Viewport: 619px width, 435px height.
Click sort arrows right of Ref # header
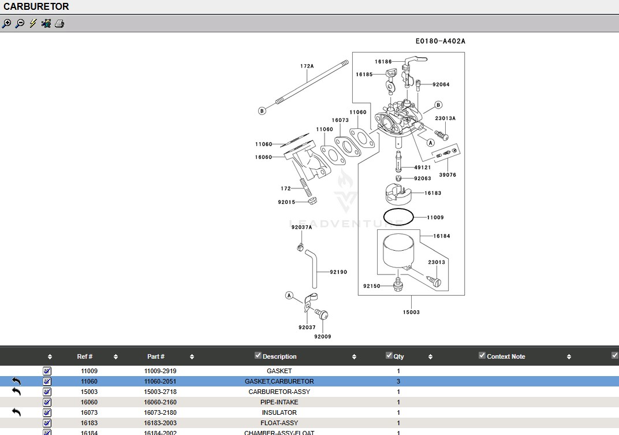(x=116, y=357)
